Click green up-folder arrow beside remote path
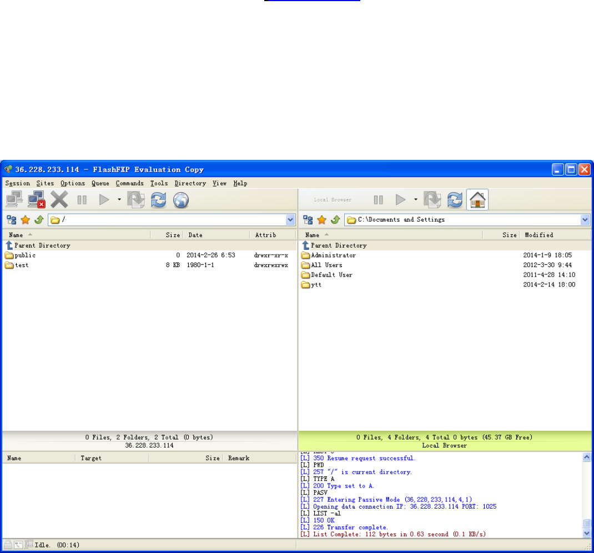 click(x=39, y=220)
